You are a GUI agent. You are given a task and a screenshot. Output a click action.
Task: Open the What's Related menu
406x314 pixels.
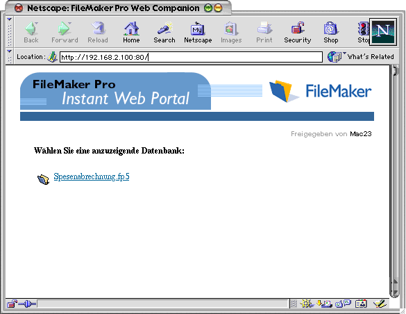click(361, 57)
